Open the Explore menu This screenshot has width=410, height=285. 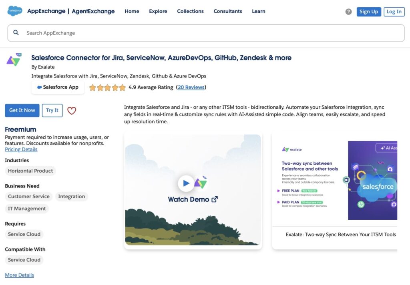(158, 11)
